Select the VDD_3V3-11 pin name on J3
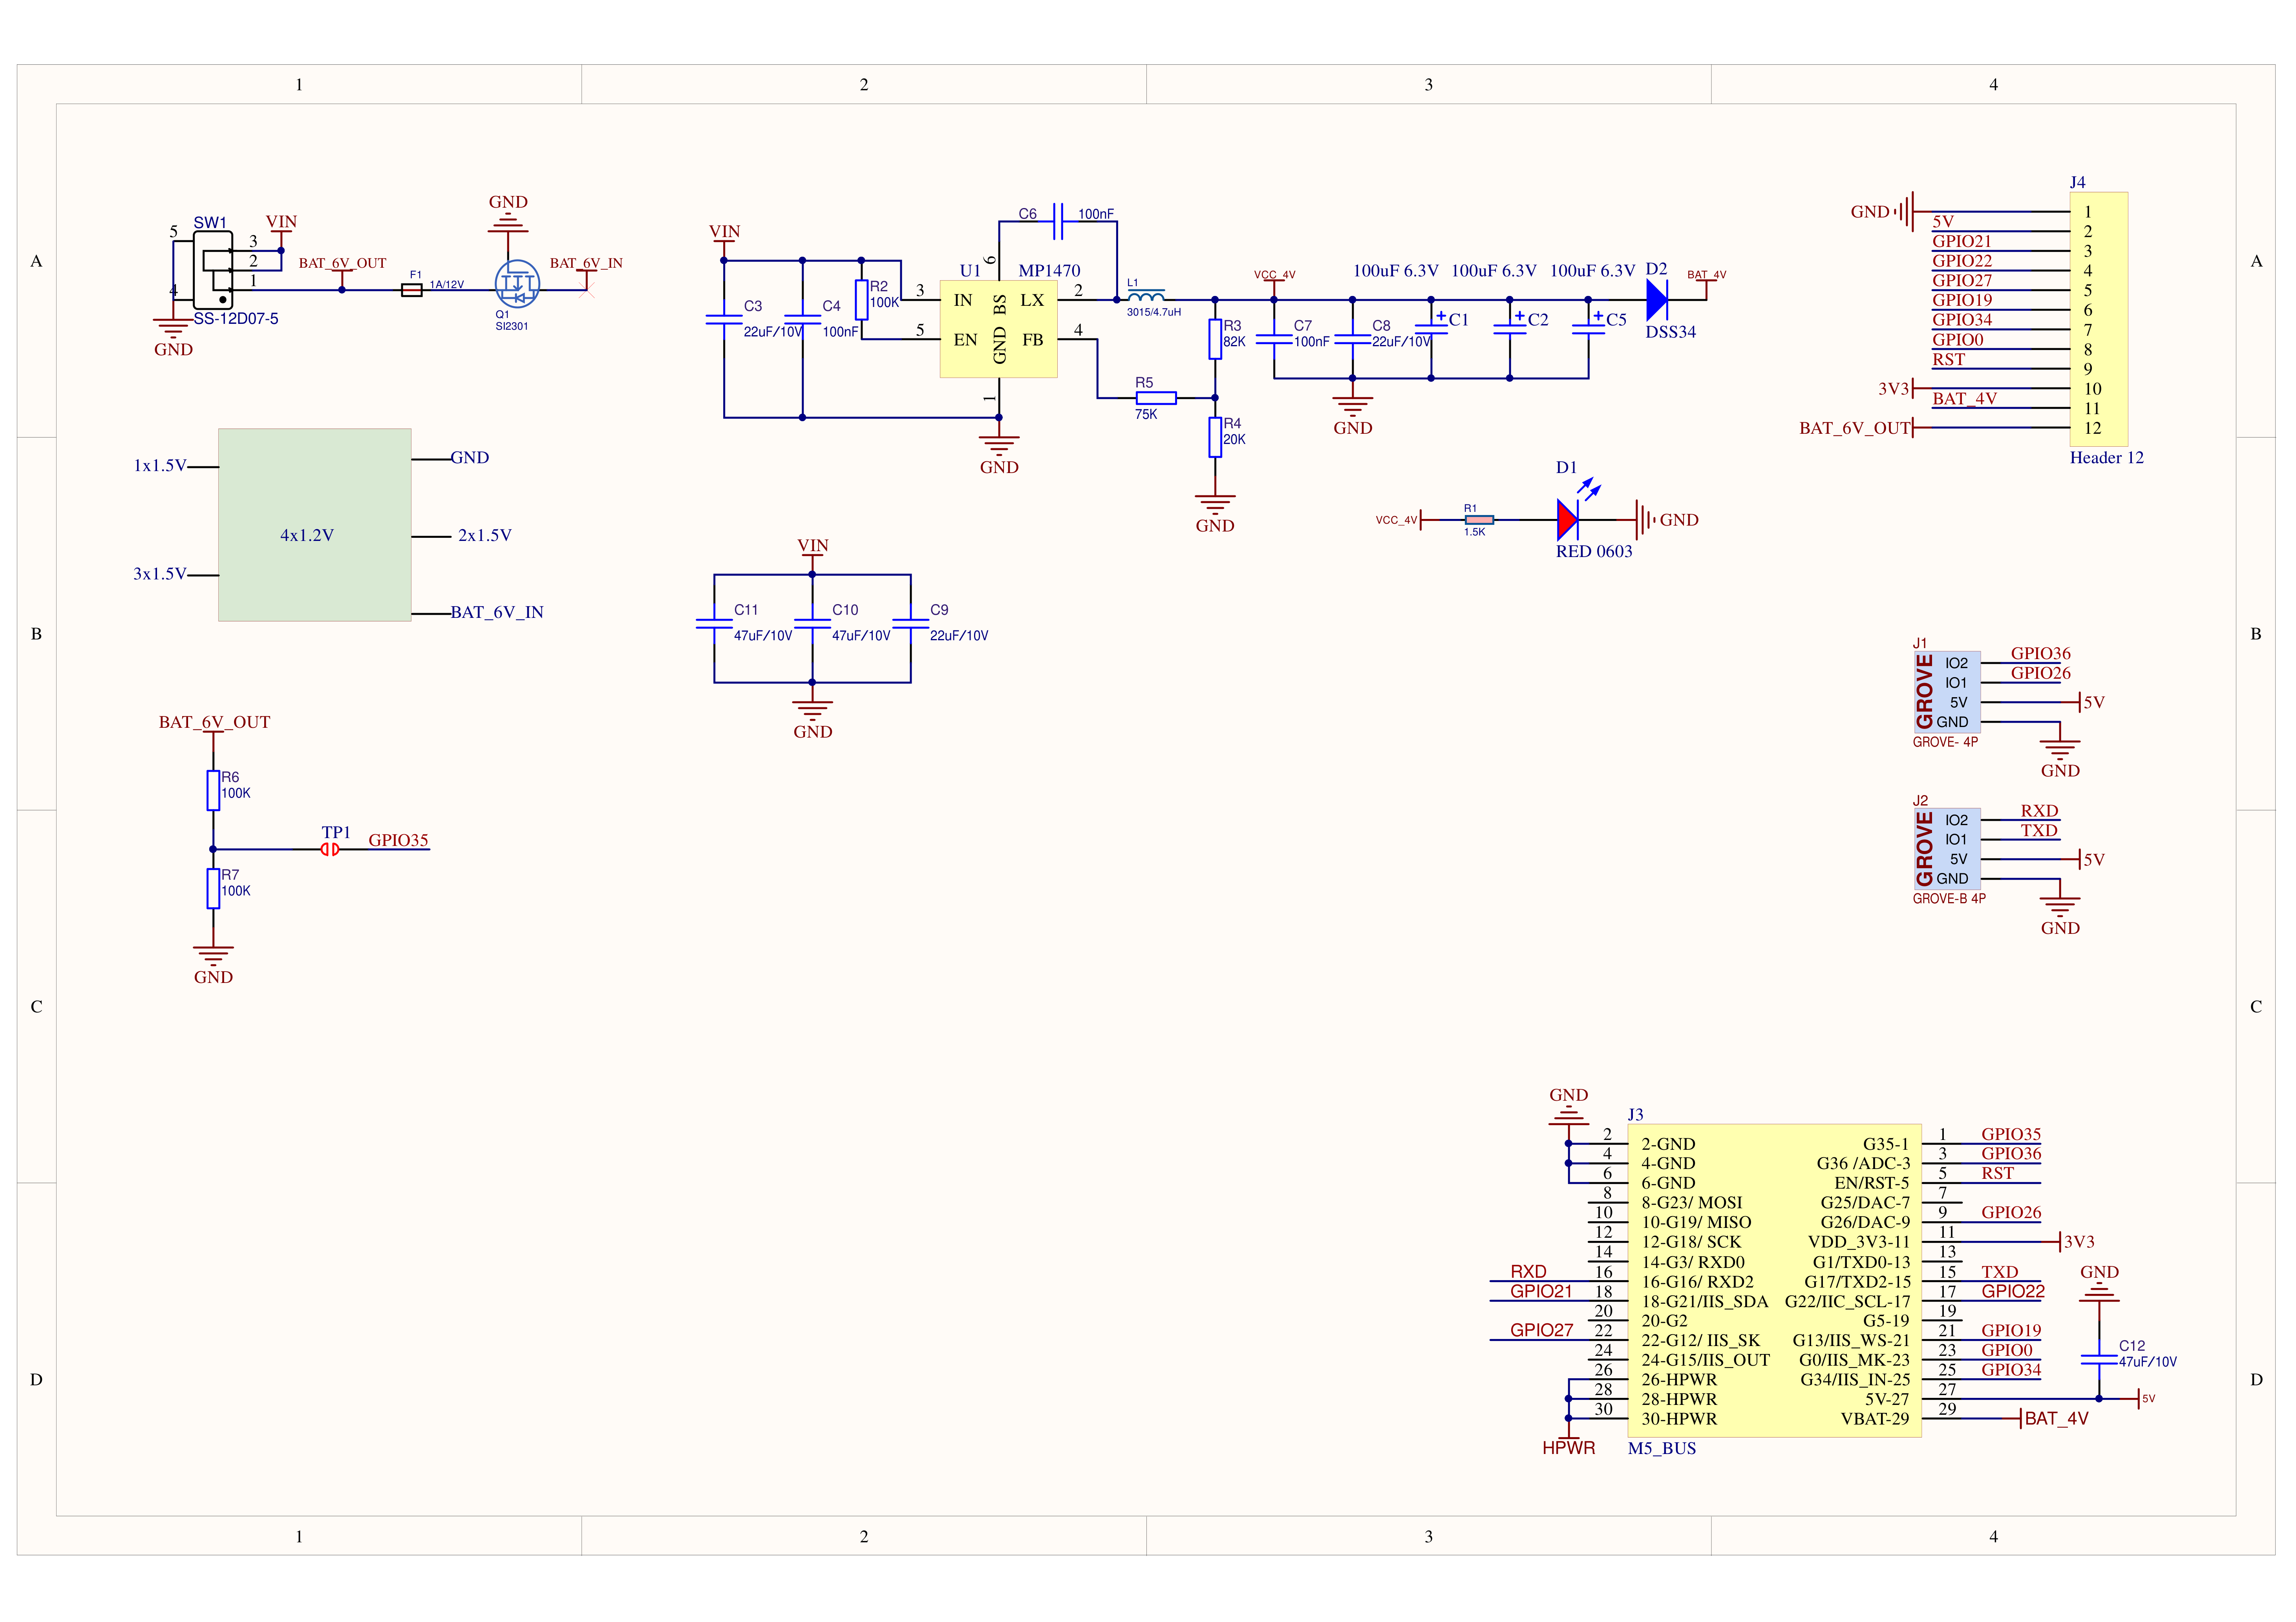Screen dimensions: 2296x1622 point(1859,1242)
